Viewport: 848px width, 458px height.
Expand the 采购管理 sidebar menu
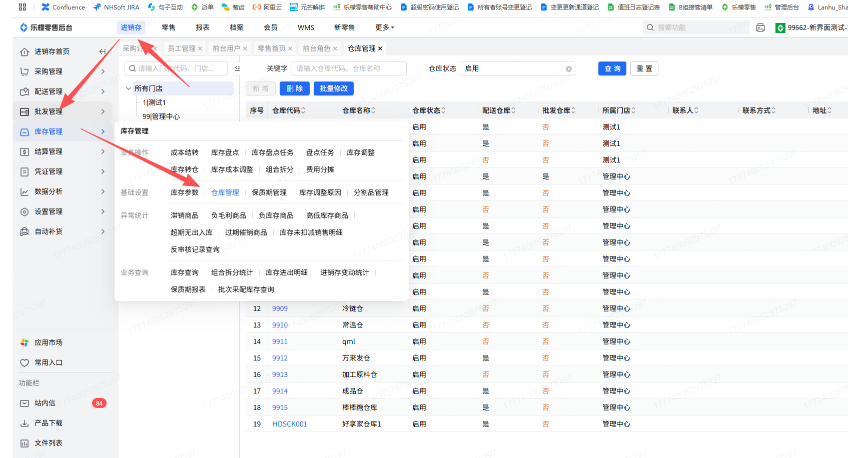coord(48,71)
